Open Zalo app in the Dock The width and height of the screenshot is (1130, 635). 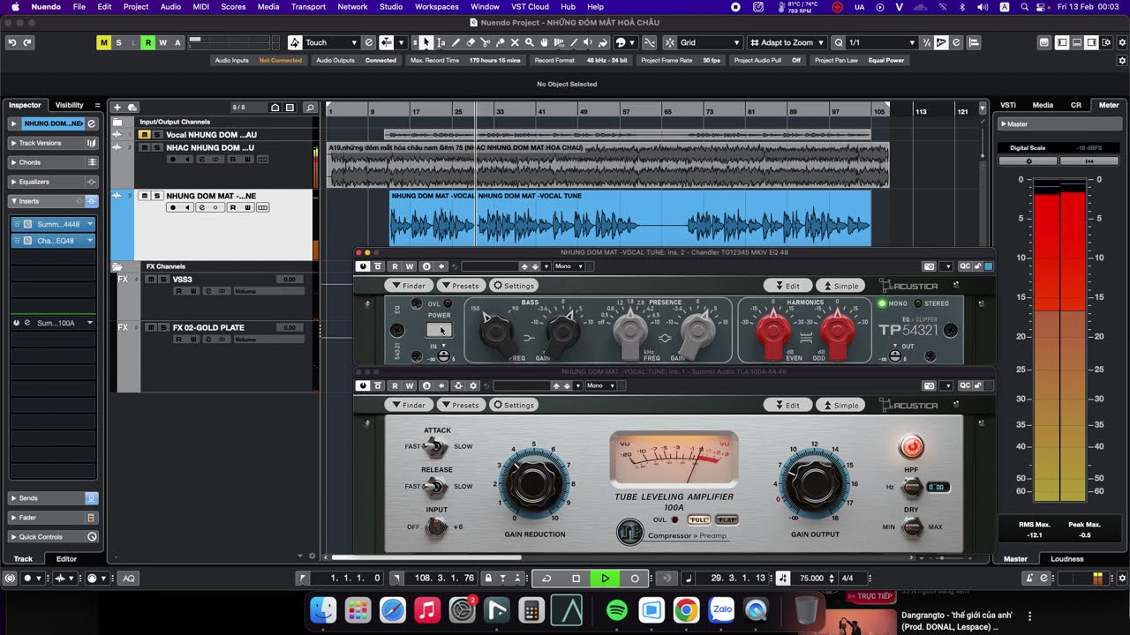click(x=721, y=610)
